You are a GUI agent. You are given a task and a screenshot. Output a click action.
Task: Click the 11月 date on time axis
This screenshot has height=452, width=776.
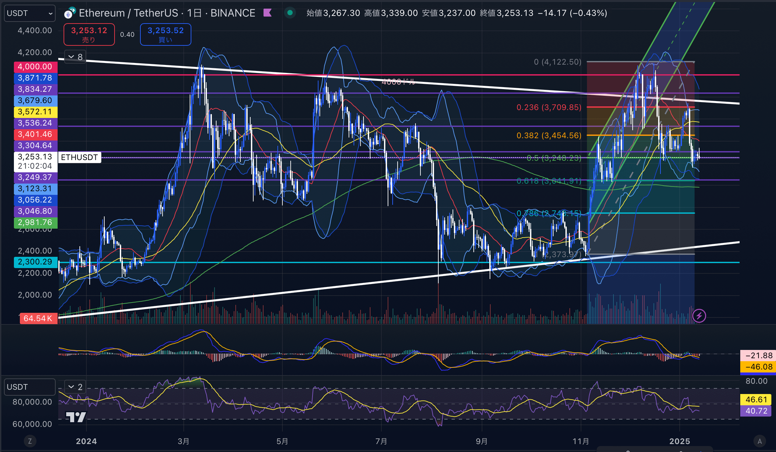pos(581,441)
